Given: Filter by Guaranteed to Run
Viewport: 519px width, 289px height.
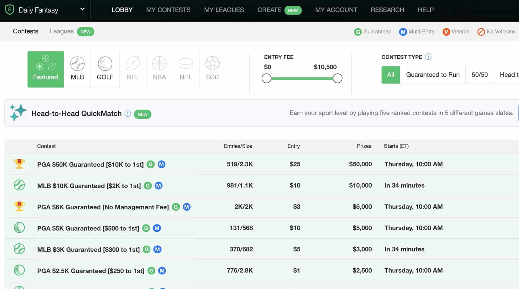Looking at the screenshot, I should click(433, 75).
